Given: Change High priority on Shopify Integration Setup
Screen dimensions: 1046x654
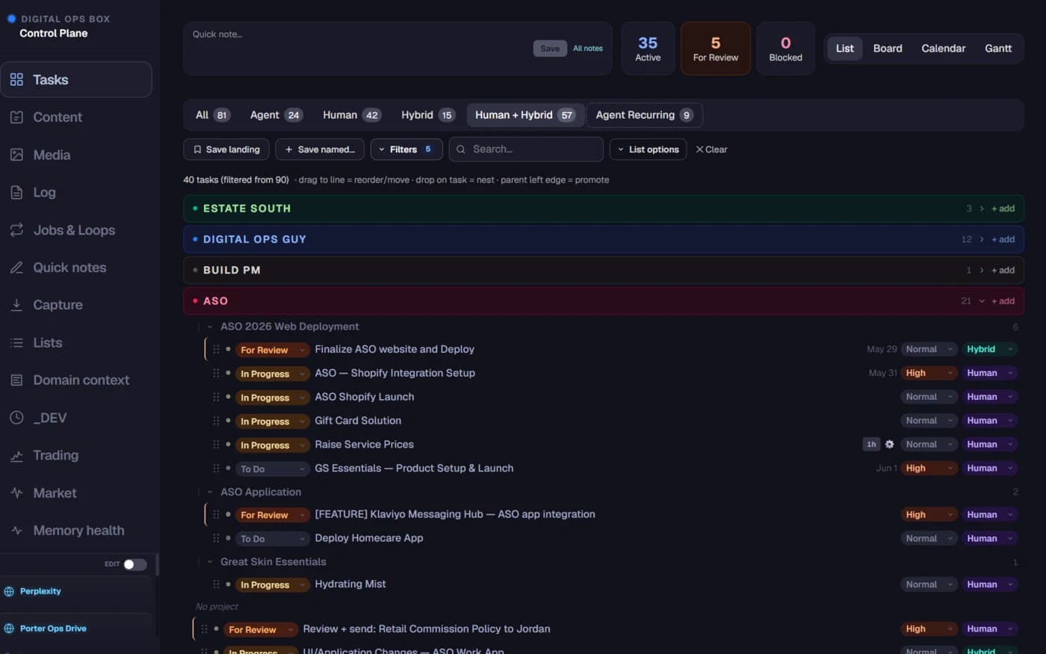Looking at the screenshot, I should [929, 373].
